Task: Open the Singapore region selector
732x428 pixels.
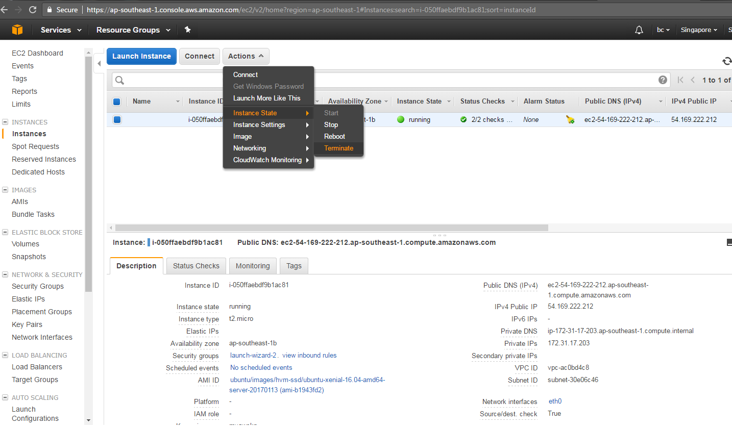Action: [698, 30]
